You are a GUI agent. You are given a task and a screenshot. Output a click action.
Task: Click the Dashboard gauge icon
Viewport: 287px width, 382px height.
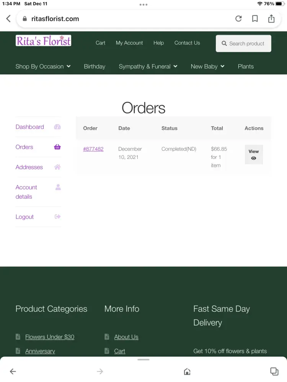coord(57,127)
